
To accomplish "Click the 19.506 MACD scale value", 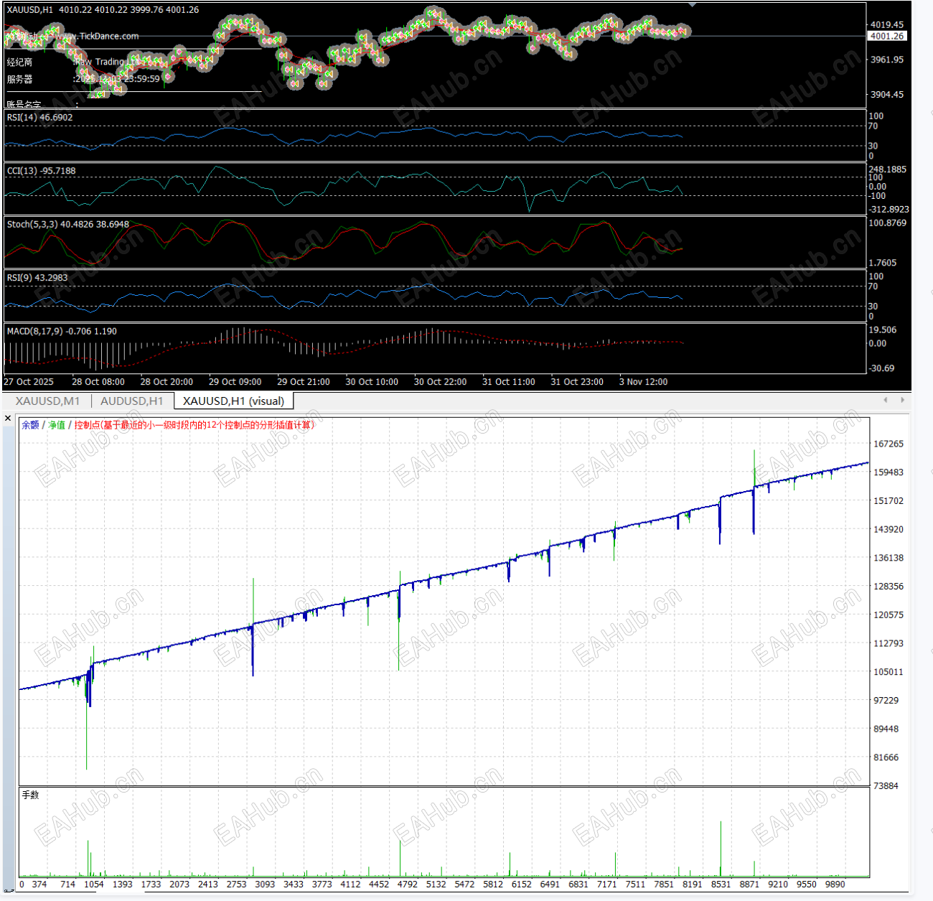I will tap(883, 330).
